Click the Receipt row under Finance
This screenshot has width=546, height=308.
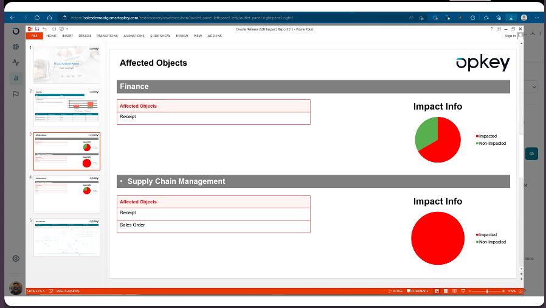[213, 117]
